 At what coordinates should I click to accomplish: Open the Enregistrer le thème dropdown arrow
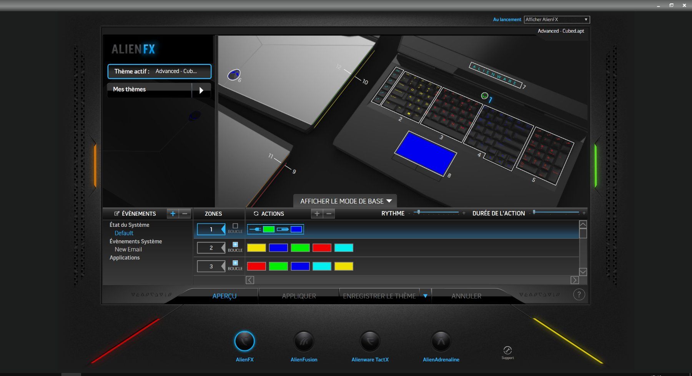click(x=425, y=296)
